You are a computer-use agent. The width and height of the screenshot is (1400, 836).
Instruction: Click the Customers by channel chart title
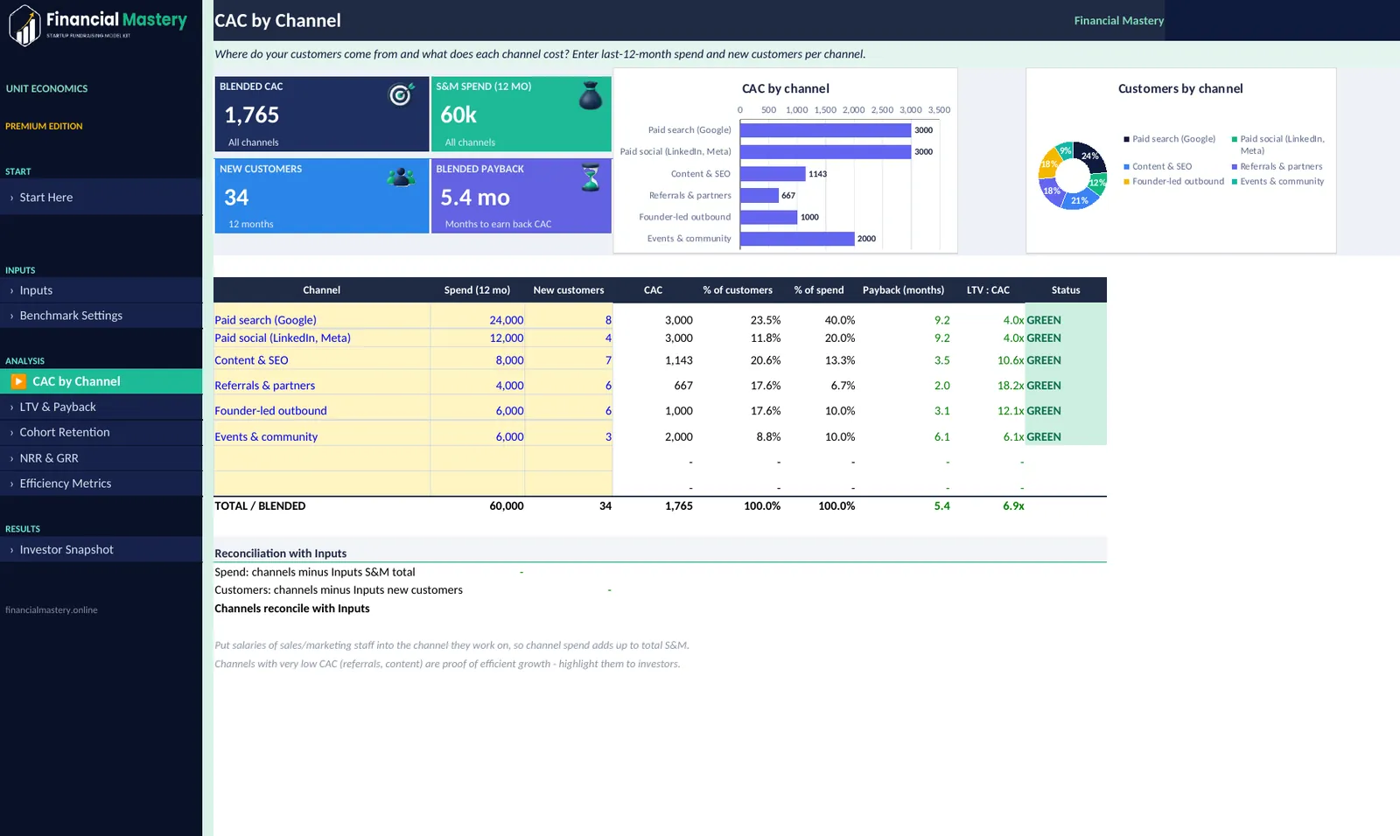(1180, 88)
